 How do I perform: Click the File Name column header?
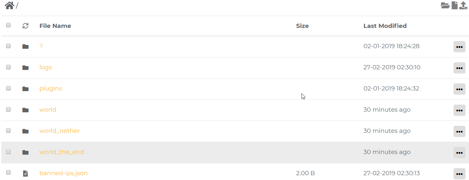pyautogui.click(x=55, y=26)
